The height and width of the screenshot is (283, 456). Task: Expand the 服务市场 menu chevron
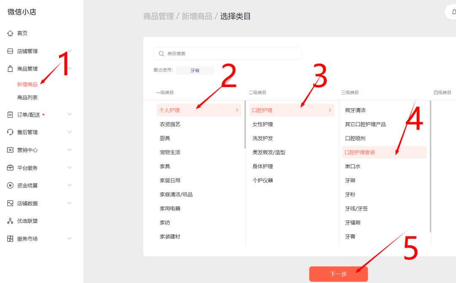(70, 239)
